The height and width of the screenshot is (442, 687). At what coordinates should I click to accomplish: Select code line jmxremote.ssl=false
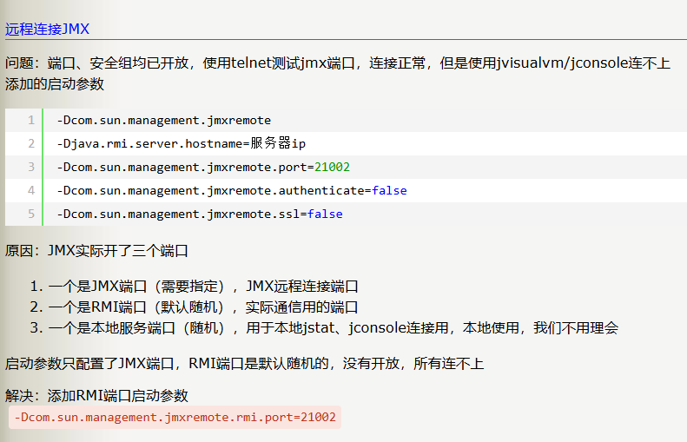pos(200,214)
